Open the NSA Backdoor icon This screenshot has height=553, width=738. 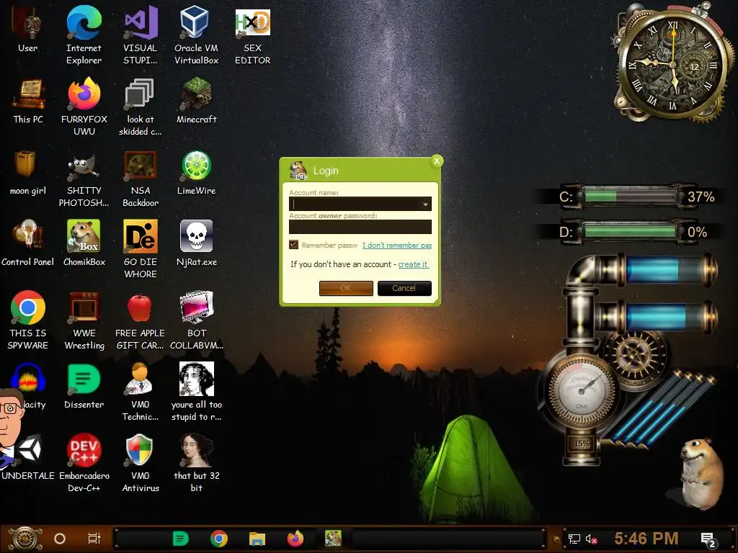(x=141, y=178)
